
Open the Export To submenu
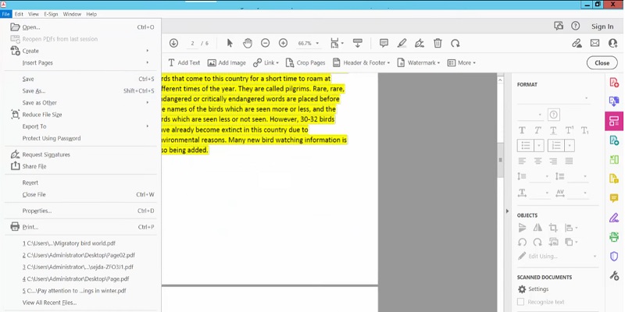point(82,126)
